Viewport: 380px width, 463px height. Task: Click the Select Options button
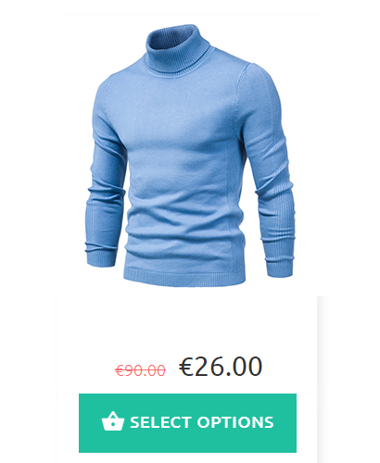pos(187,423)
